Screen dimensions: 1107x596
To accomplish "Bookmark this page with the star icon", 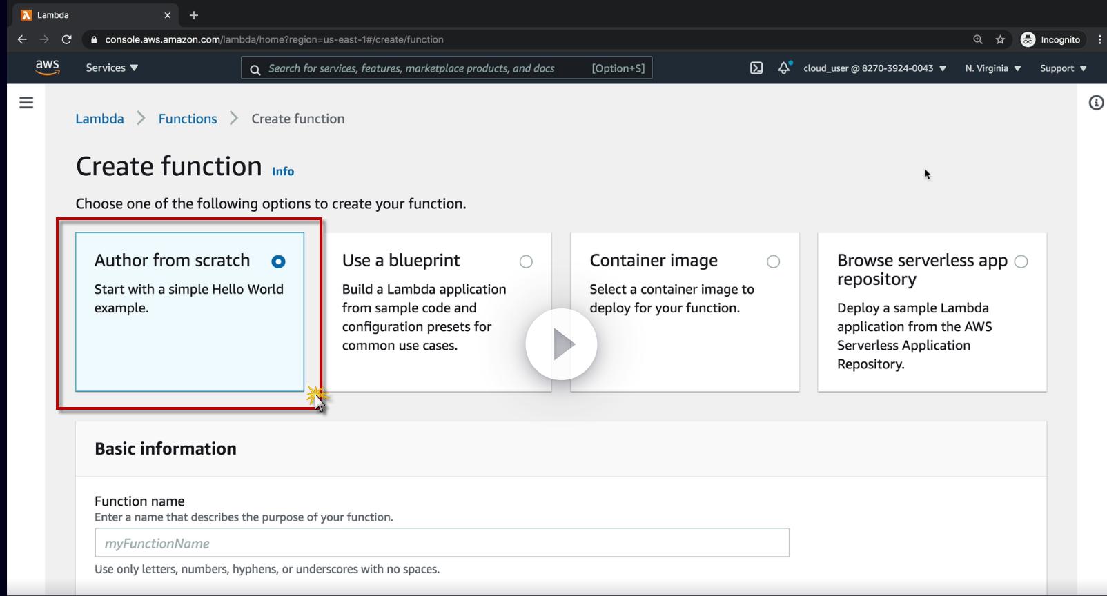I will tap(1000, 39).
